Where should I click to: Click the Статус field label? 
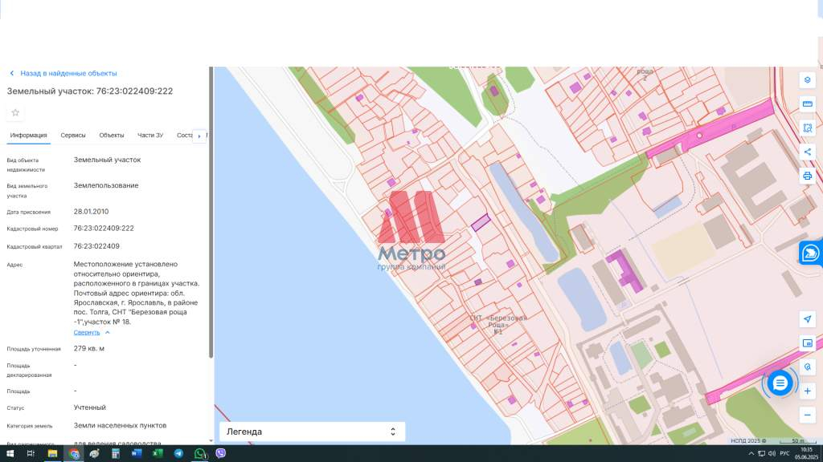click(x=16, y=408)
